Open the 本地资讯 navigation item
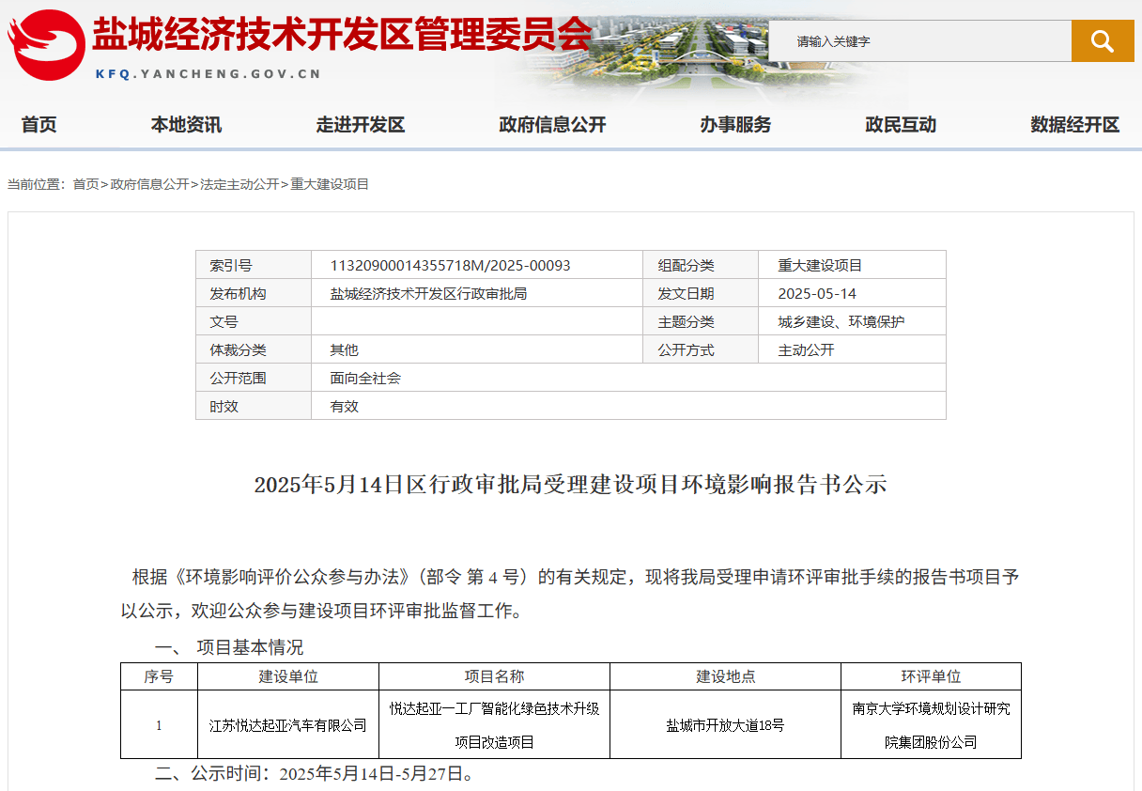 (x=187, y=125)
